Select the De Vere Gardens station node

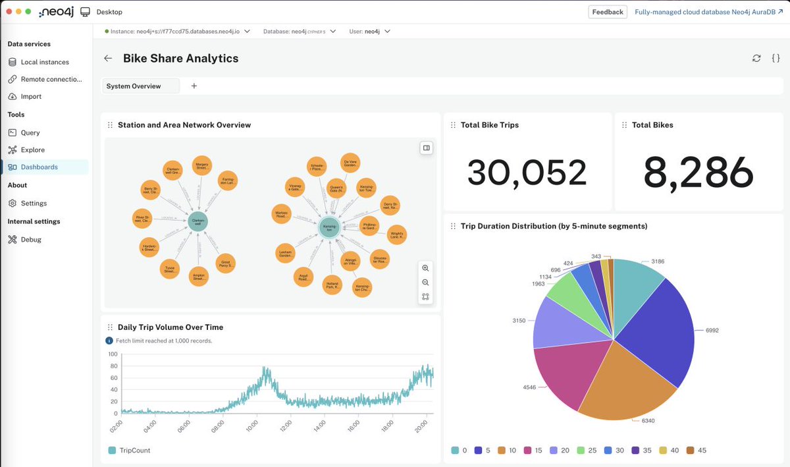[349, 163]
